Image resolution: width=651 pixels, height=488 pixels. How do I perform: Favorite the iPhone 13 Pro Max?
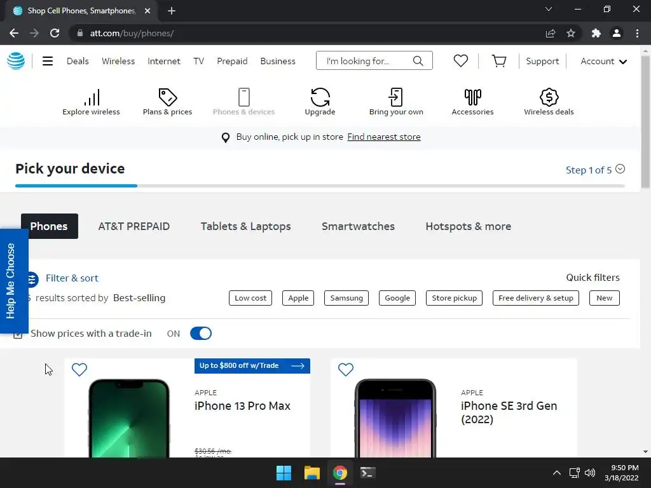pos(79,369)
